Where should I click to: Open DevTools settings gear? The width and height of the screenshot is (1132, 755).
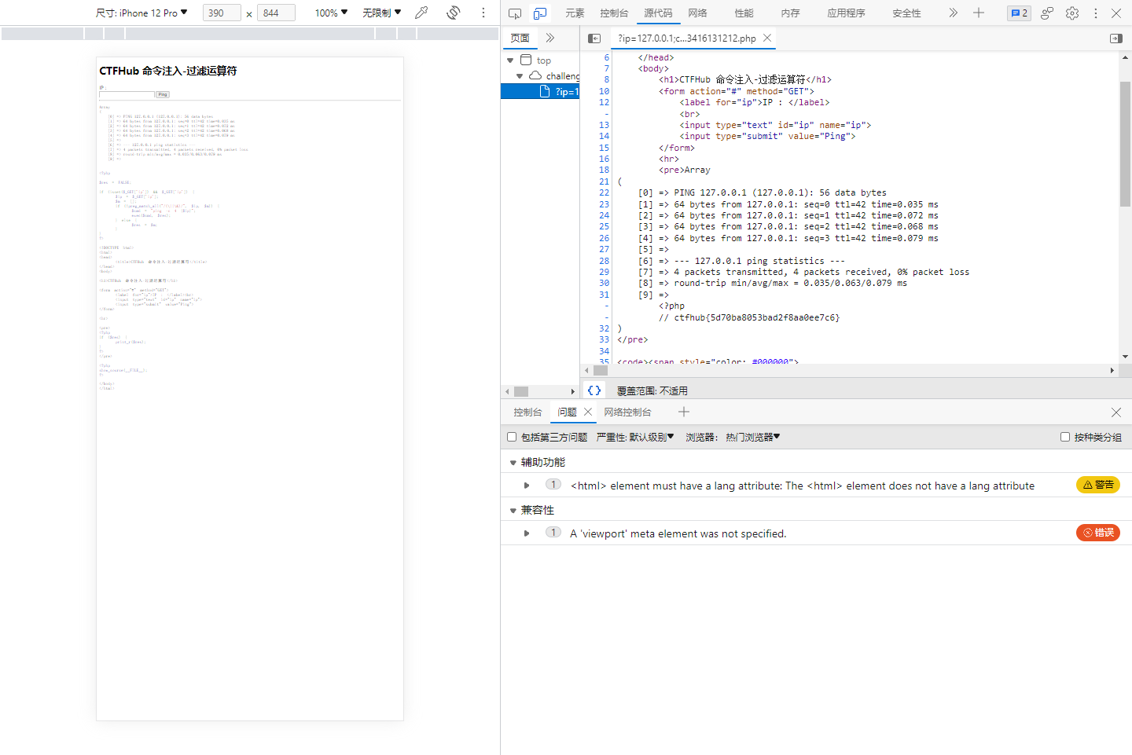[1072, 13]
